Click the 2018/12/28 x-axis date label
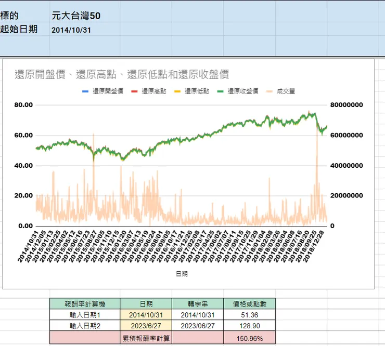This screenshot has width=385, height=346. tap(314, 247)
